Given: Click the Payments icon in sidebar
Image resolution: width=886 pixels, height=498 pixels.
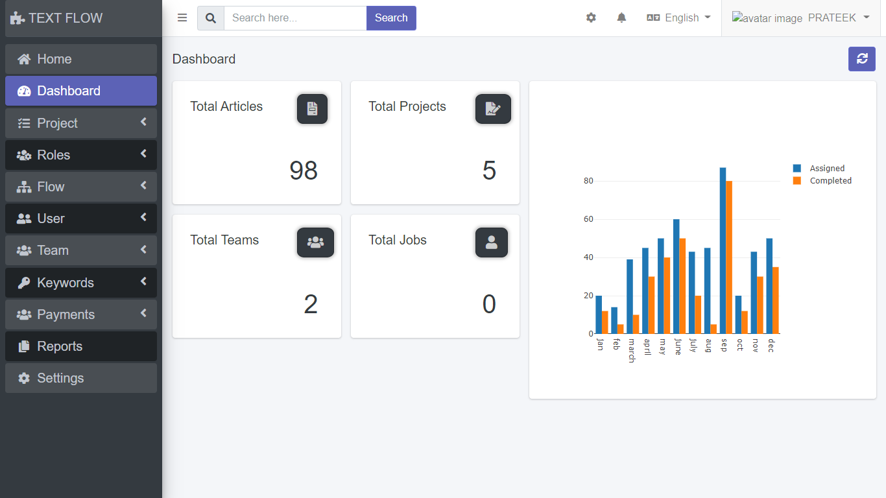Looking at the screenshot, I should 24,314.
